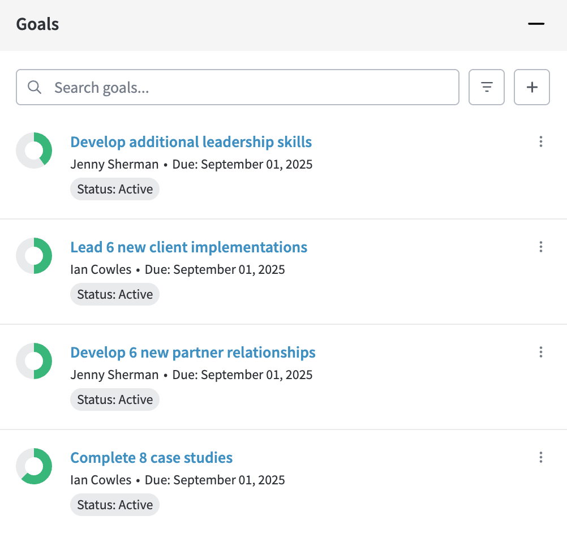Screen dimensions: 567x533
Task: Open Lead 6 new client implementations goal
Action: [x=188, y=247]
